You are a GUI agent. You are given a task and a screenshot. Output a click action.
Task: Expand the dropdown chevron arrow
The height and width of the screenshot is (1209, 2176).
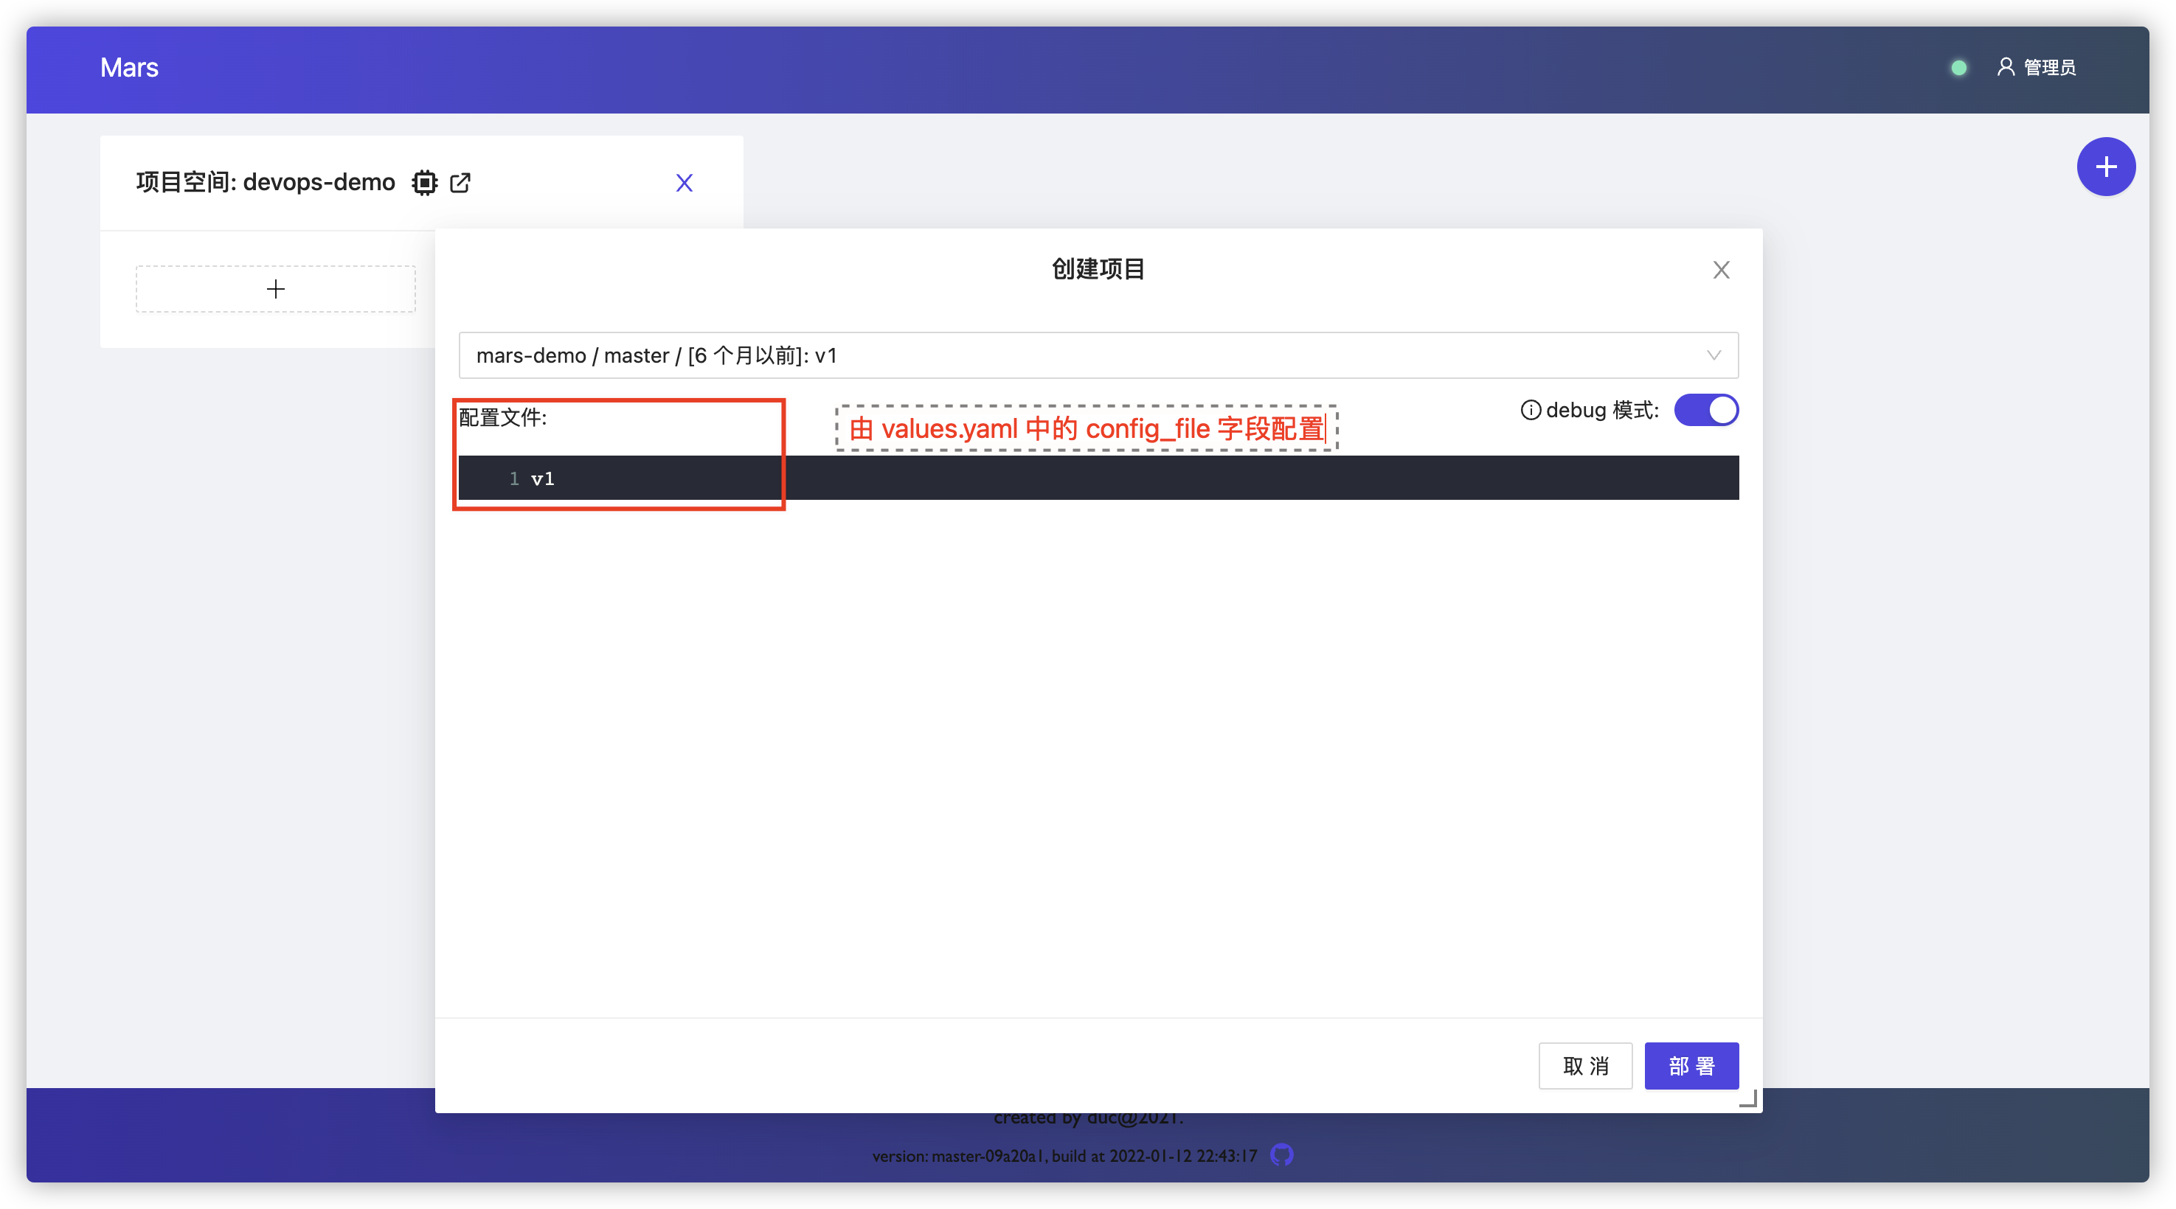point(1713,355)
